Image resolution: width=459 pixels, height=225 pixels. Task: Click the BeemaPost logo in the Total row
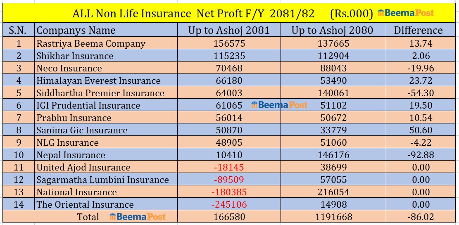click(138, 217)
